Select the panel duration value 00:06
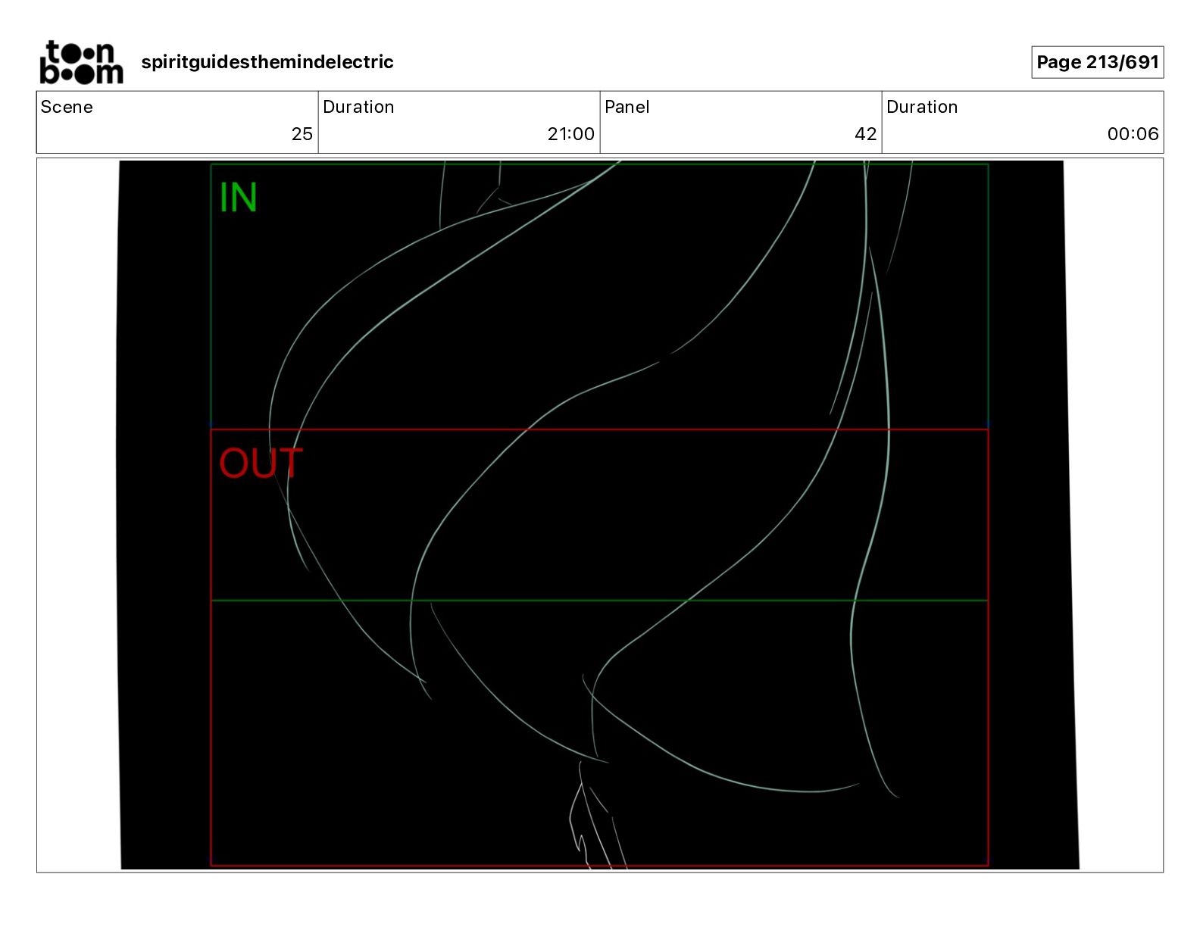 click(x=1133, y=134)
